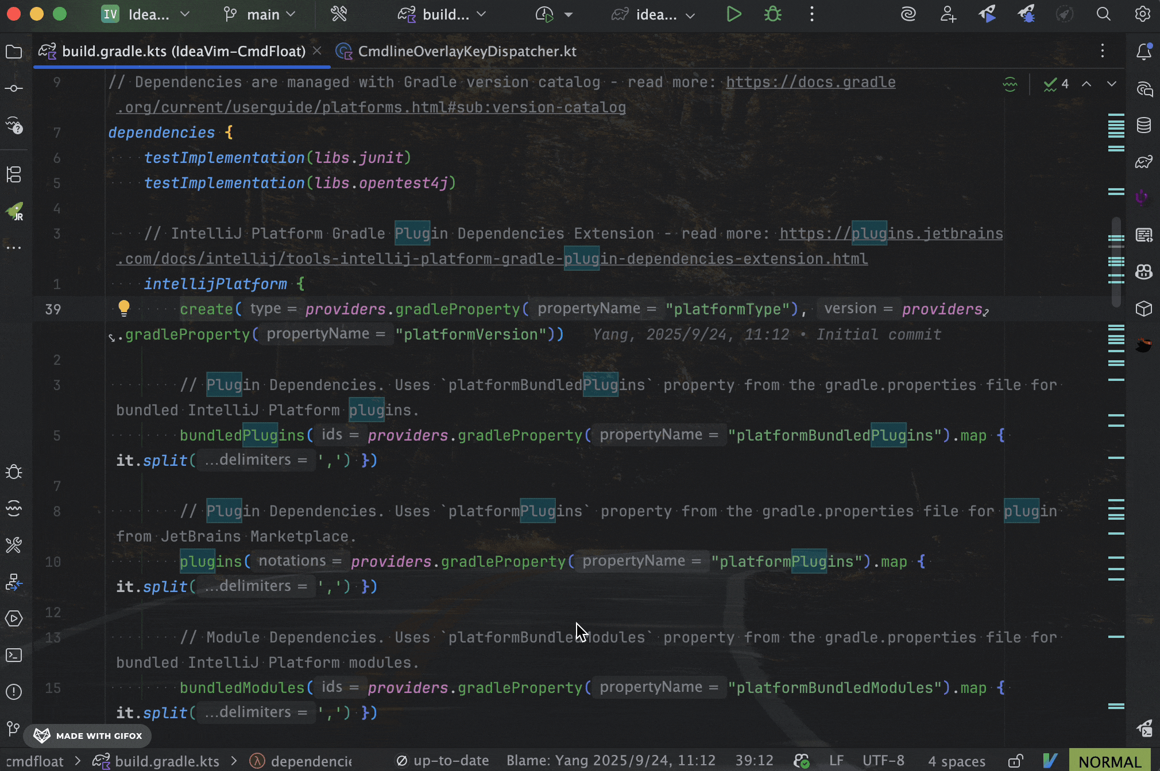The width and height of the screenshot is (1160, 771).
Task: Click the intention lightbulb on line 39
Action: tap(125, 309)
